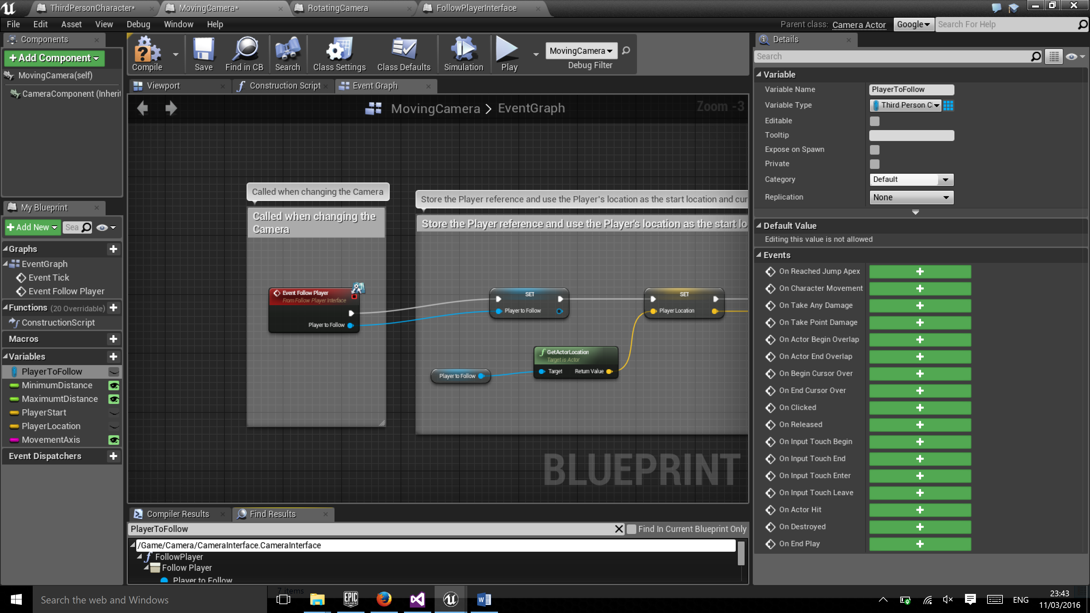The width and height of the screenshot is (1090, 613).
Task: Add On Clicked event
Action: pyautogui.click(x=919, y=408)
